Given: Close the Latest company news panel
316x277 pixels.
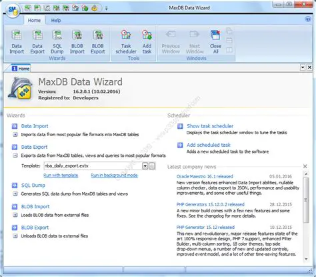Looking at the screenshot, I should (305, 166).
